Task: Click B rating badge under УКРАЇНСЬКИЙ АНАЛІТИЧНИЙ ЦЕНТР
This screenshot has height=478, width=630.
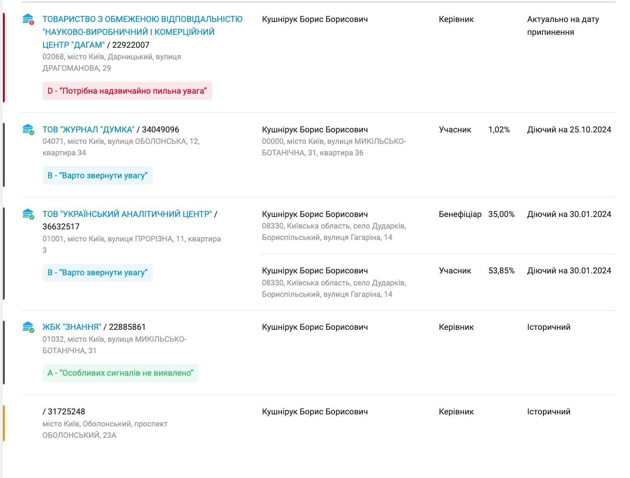Action: coord(98,272)
